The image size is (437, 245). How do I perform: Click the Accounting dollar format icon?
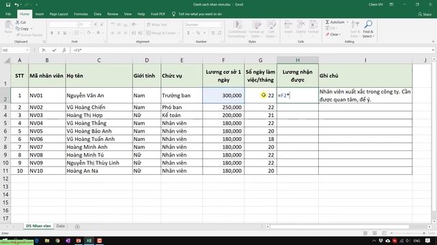point(188,33)
